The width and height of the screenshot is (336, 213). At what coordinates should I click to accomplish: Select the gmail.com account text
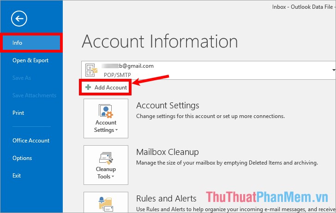[127, 66]
